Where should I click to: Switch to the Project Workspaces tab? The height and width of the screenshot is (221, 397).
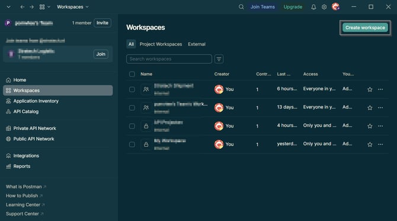click(x=161, y=44)
